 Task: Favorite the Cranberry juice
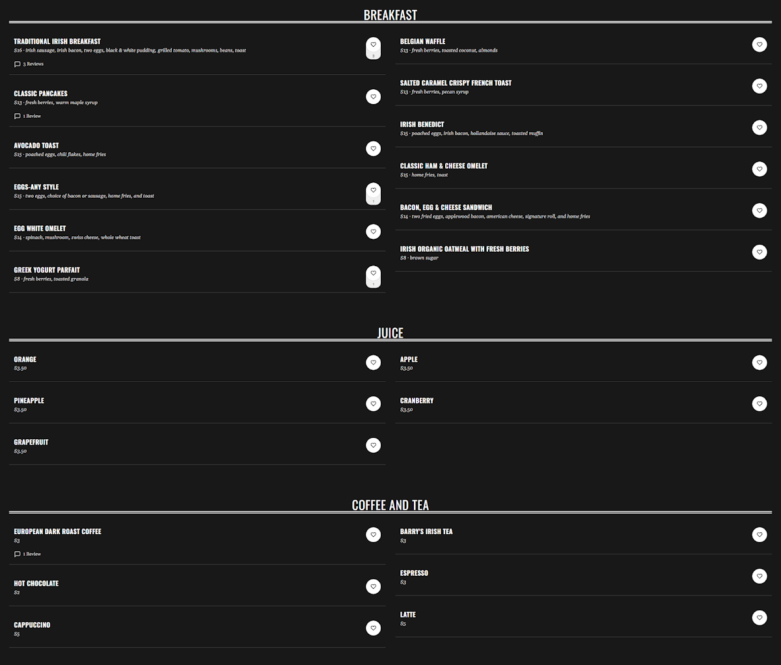coord(760,404)
